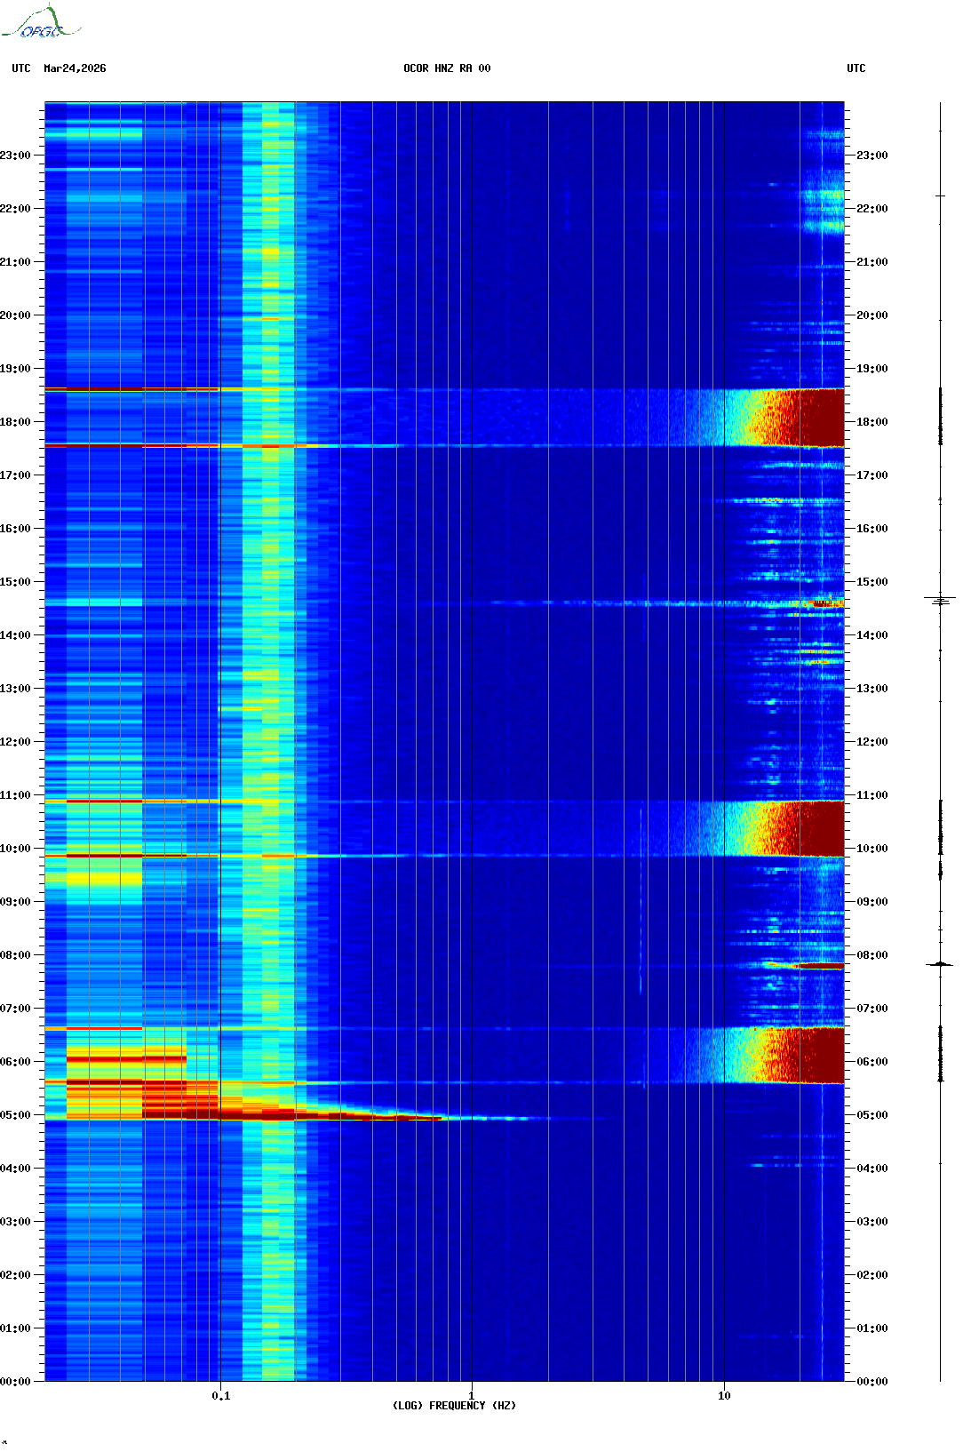
Task: Click the 20:00 label on the right time axis
Action: pos(872,315)
